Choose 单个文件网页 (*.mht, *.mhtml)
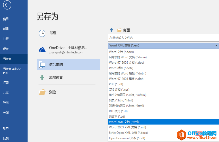This screenshot has height=142, width=219. point(163,95)
